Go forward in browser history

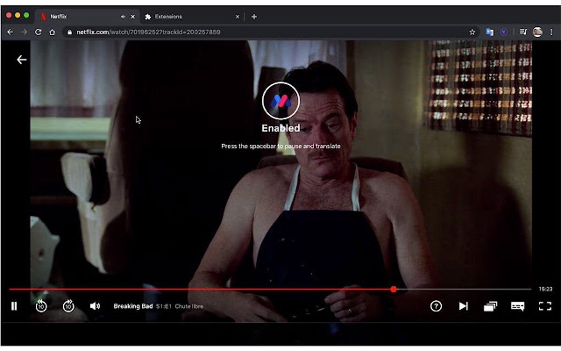(24, 32)
